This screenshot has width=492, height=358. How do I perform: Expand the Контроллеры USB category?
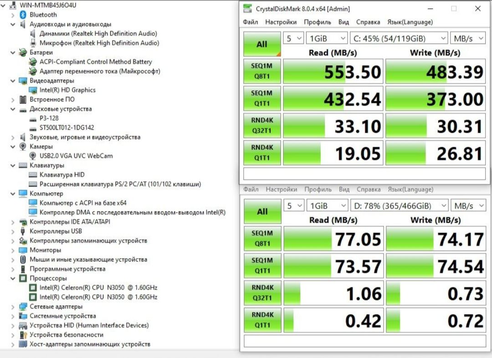(13, 231)
